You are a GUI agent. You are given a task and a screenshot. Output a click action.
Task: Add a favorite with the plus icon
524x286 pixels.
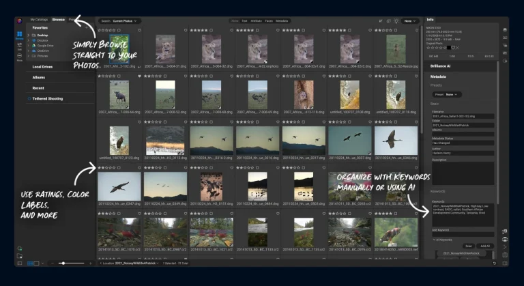pyautogui.click(x=87, y=28)
